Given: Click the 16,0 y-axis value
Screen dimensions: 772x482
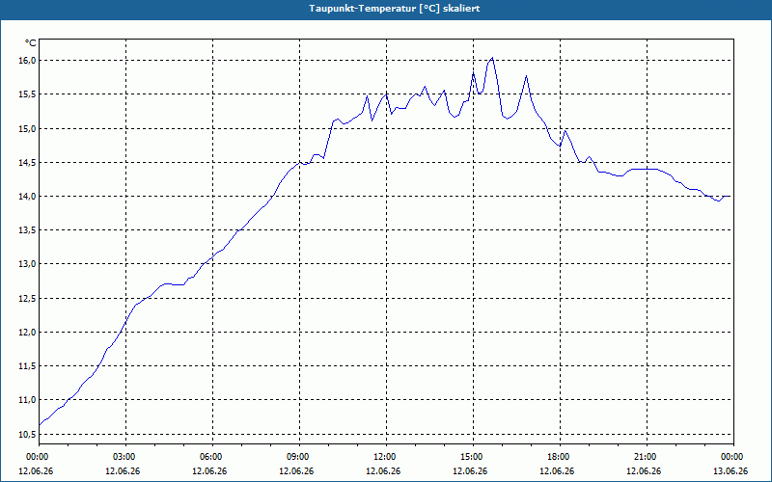Looking at the screenshot, I should pyautogui.click(x=28, y=61).
